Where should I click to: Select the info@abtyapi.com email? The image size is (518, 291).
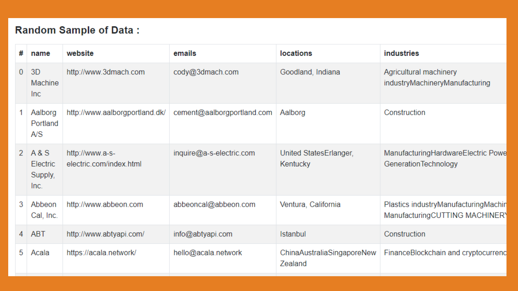click(203, 234)
